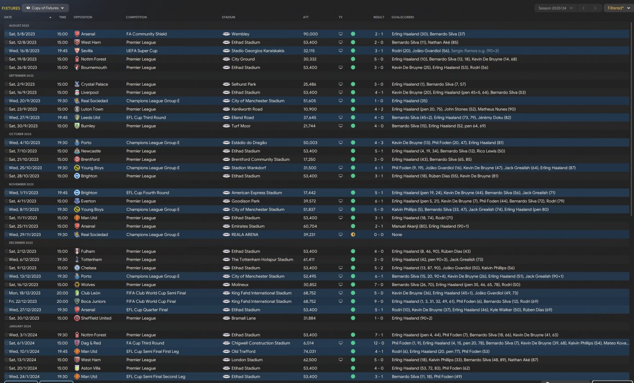Go to the previous season with the left arrow
634x383 pixels.
584,8
